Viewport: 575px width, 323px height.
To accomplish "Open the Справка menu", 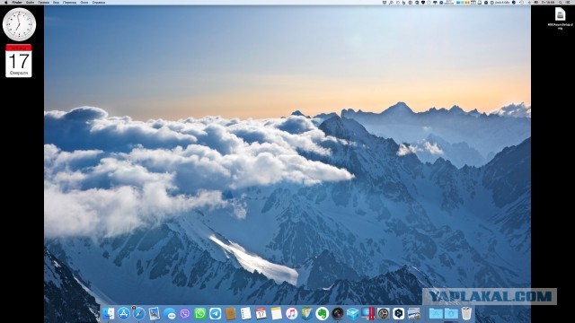I will 99,2.
